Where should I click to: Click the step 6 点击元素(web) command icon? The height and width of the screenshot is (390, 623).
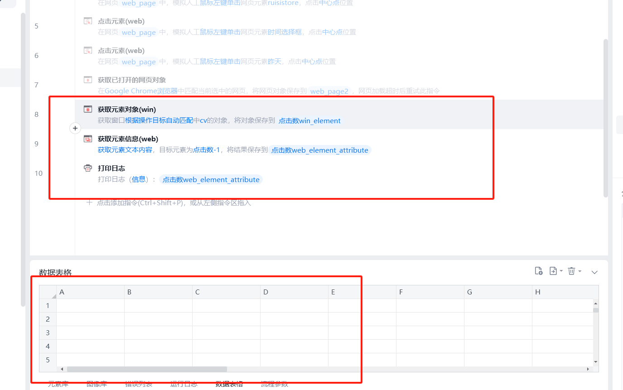[88, 50]
